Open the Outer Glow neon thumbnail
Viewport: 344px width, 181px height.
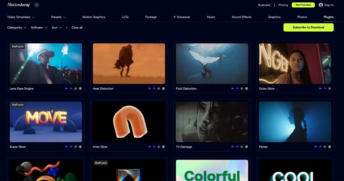295,63
